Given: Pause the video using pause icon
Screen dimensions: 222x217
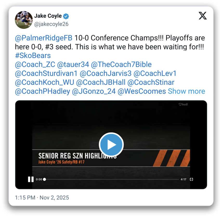Looking at the screenshot, I should pyautogui.click(x=31, y=179).
